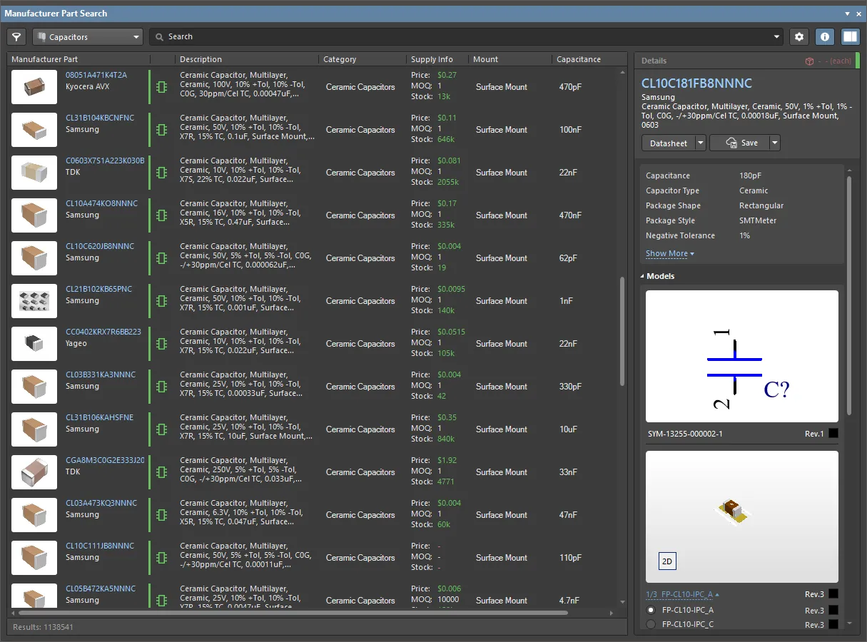Toggle the split panel layout icon
This screenshot has height=642, width=867.
click(x=849, y=36)
